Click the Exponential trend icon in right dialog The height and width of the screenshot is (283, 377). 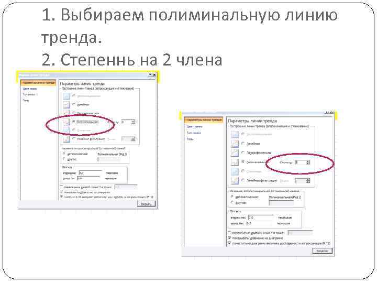click(235, 134)
